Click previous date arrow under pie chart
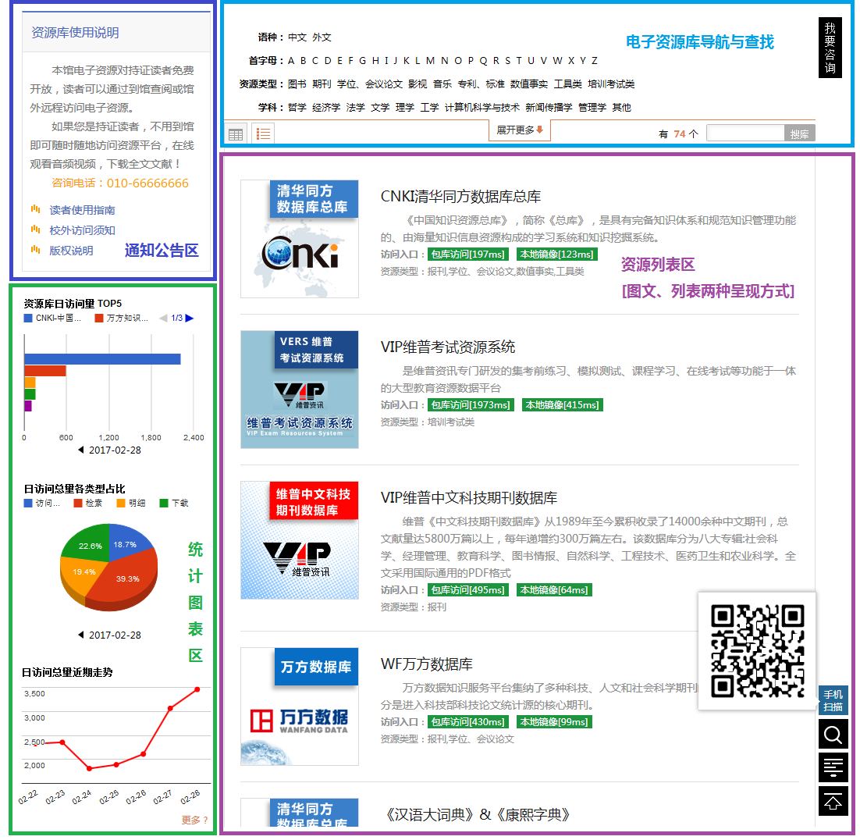 coord(80,635)
